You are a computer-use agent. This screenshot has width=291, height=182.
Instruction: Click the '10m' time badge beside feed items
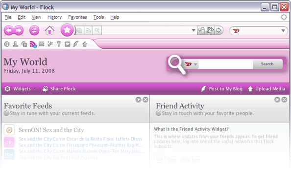tap(9, 154)
